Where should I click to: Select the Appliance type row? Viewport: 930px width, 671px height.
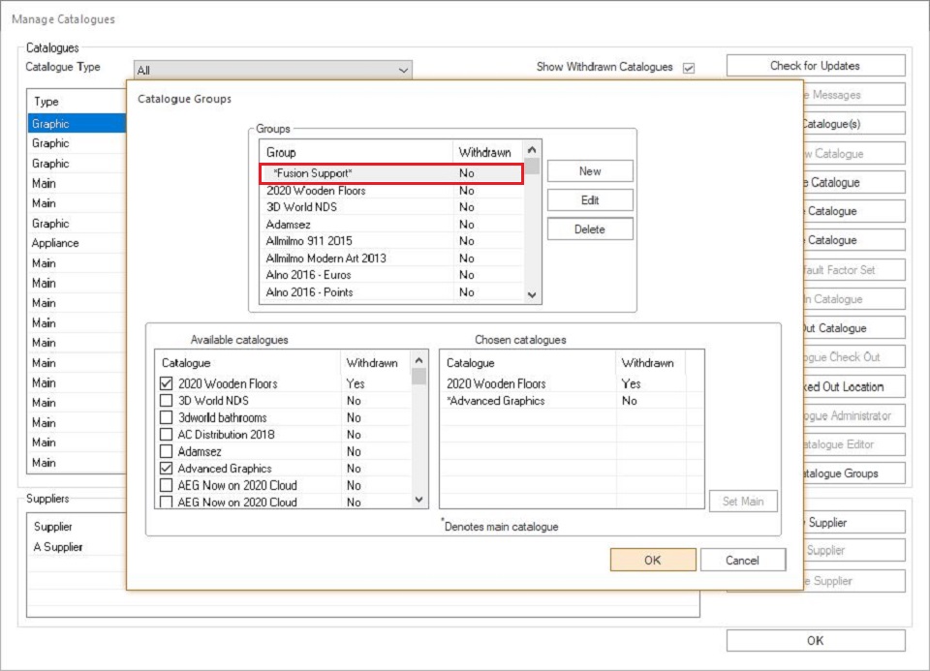[x=77, y=243]
